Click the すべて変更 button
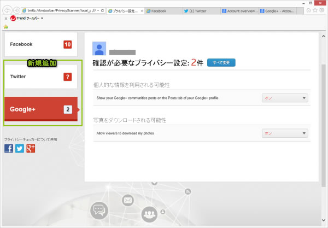The image size is (328, 228). click(x=221, y=62)
